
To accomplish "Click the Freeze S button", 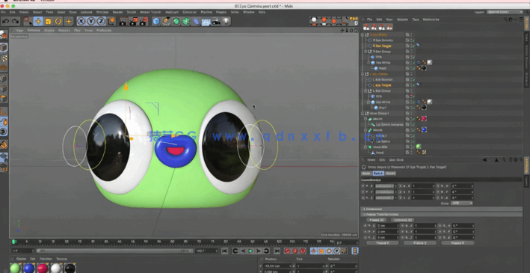I will [419, 243].
